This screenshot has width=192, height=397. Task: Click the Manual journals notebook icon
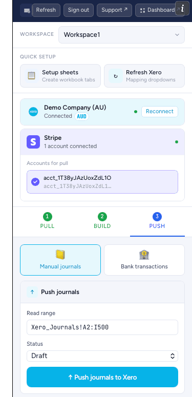tap(60, 255)
